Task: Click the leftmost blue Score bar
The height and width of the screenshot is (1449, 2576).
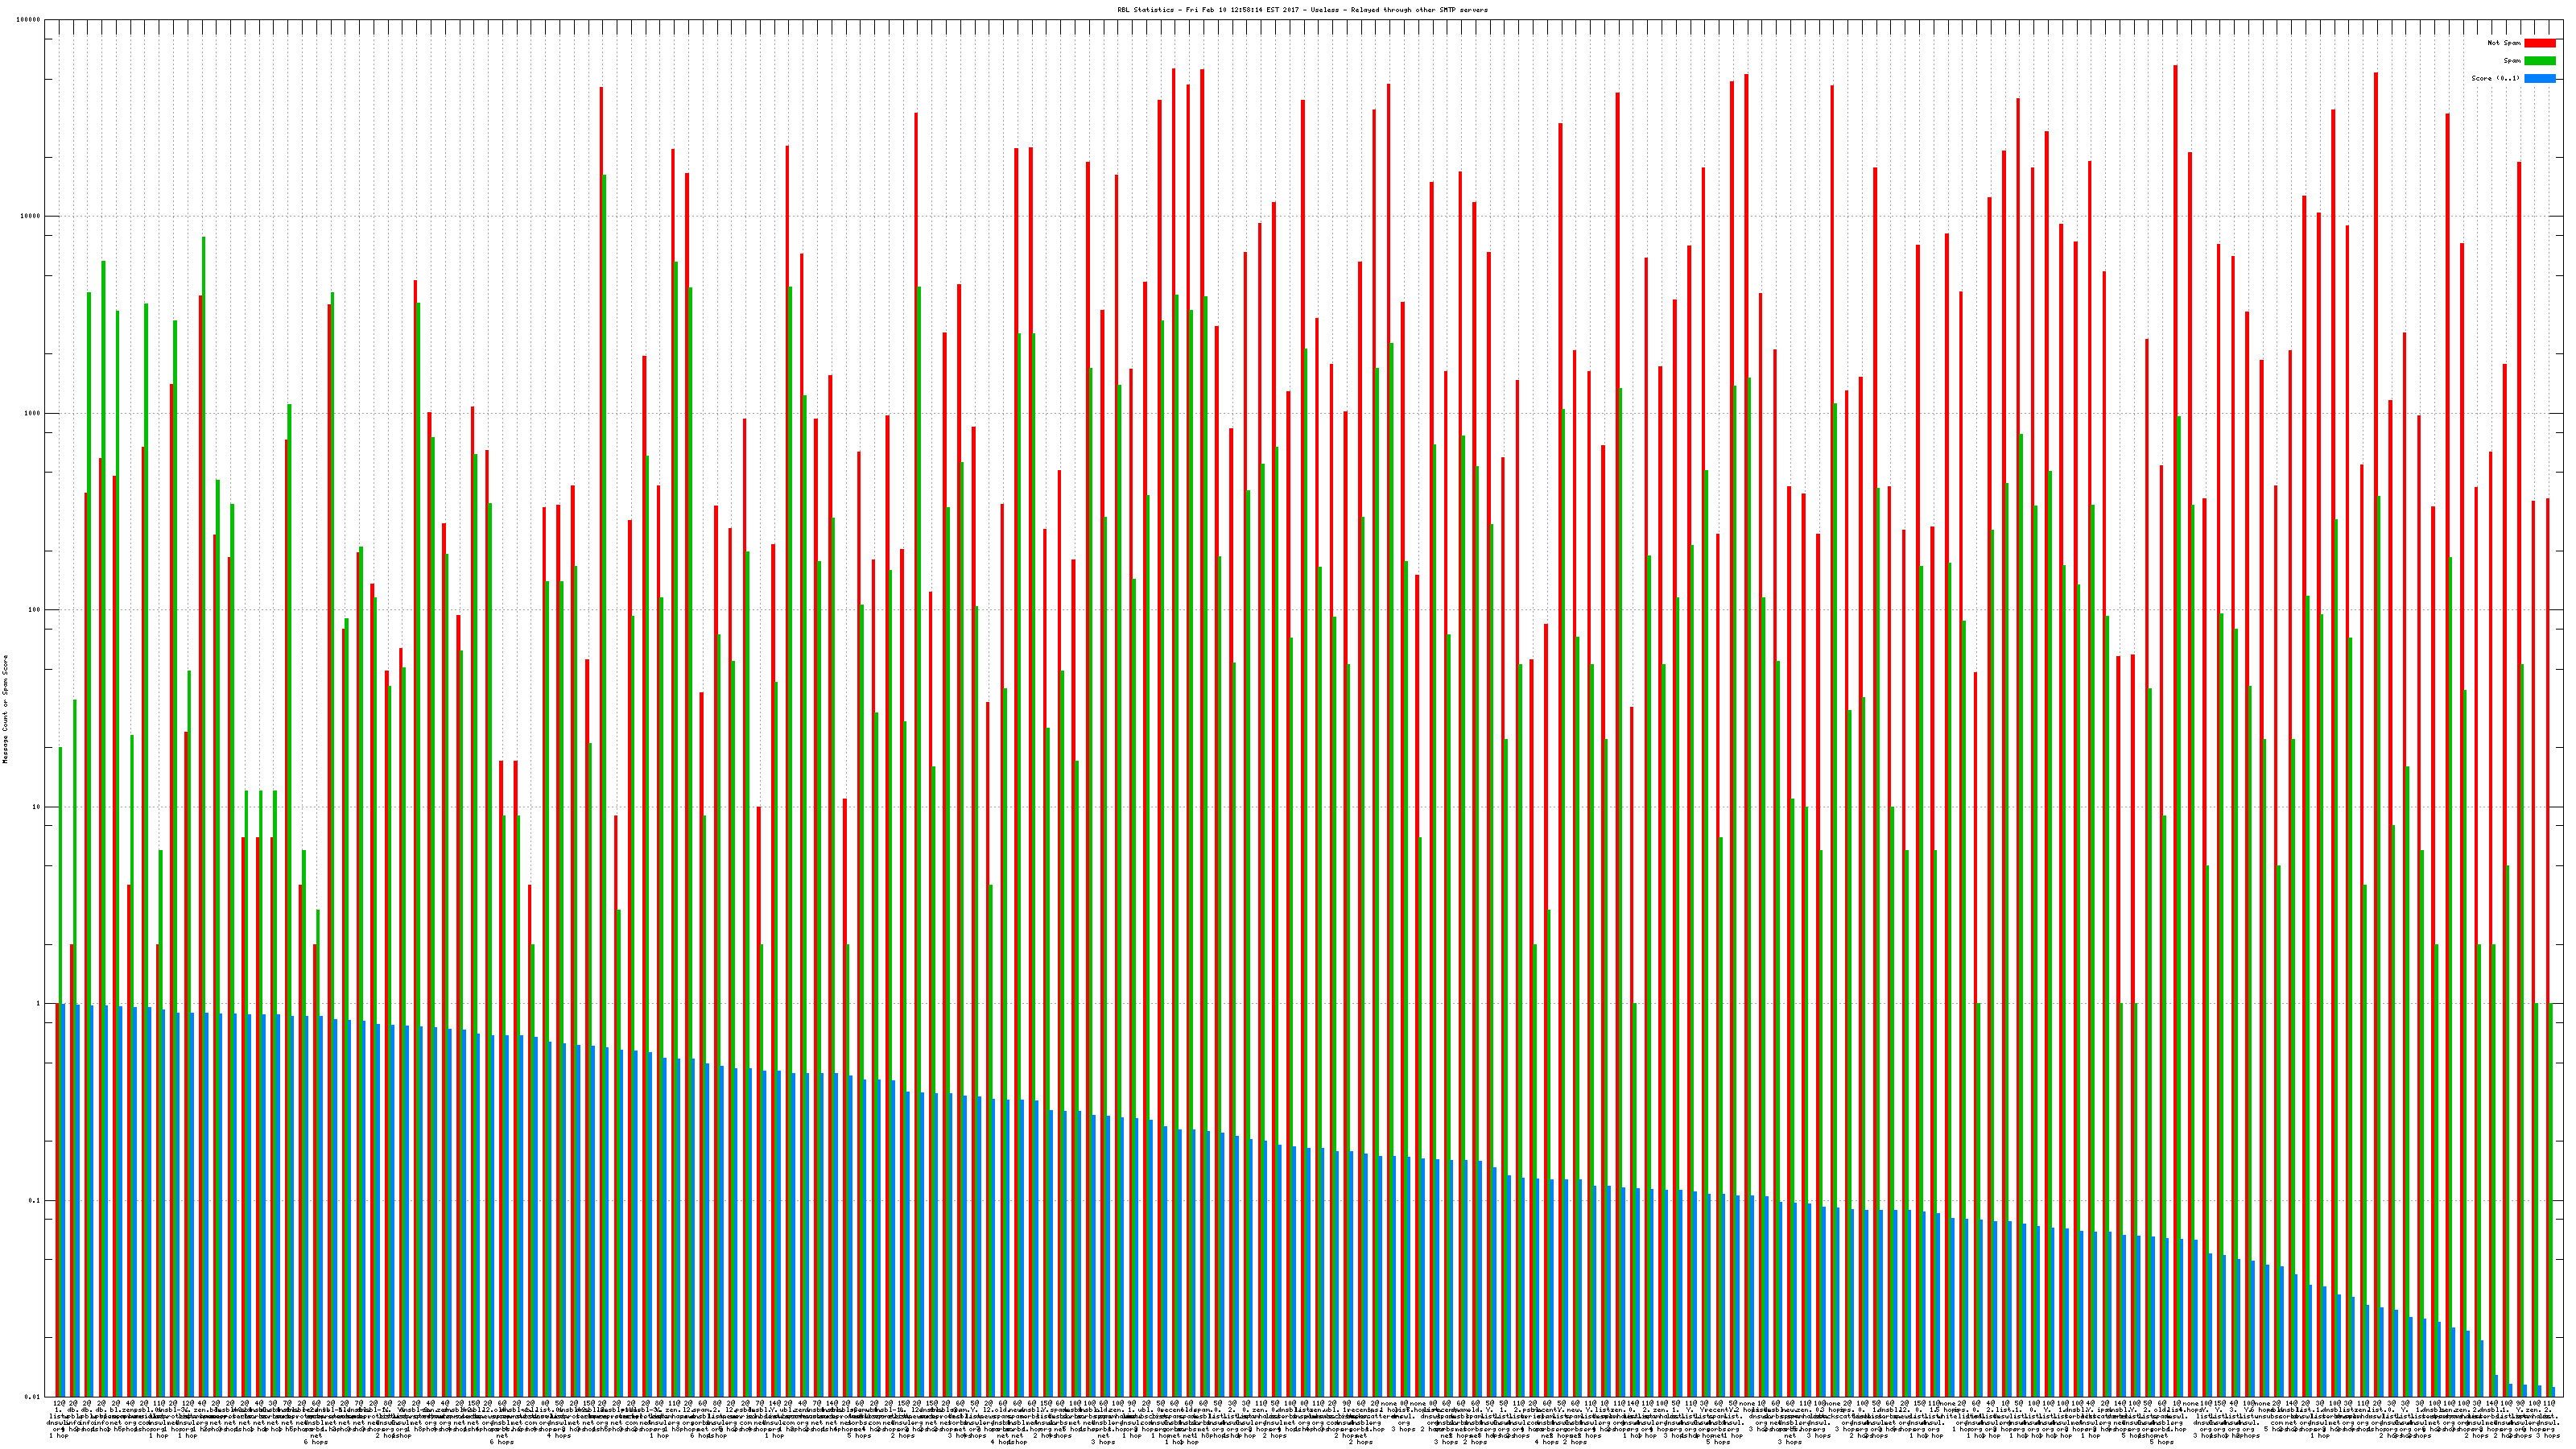Action: click(63, 1200)
